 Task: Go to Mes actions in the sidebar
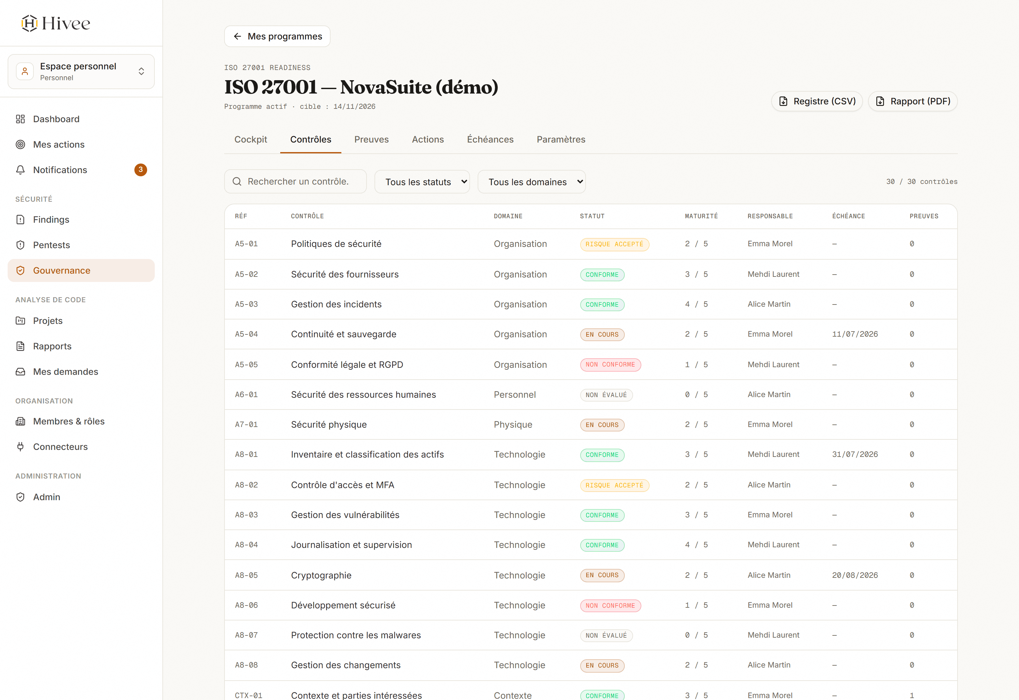click(81, 144)
